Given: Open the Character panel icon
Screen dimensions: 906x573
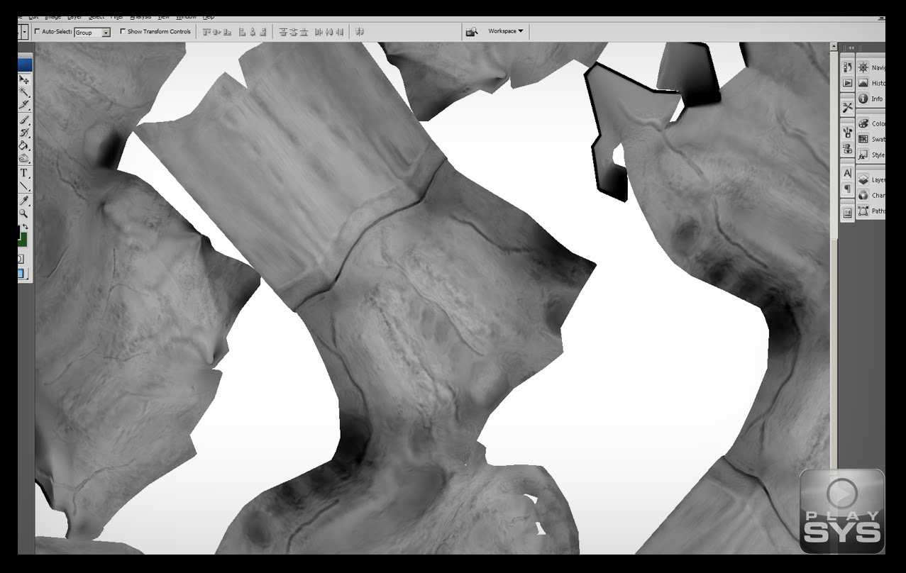Looking at the screenshot, I should click(847, 173).
